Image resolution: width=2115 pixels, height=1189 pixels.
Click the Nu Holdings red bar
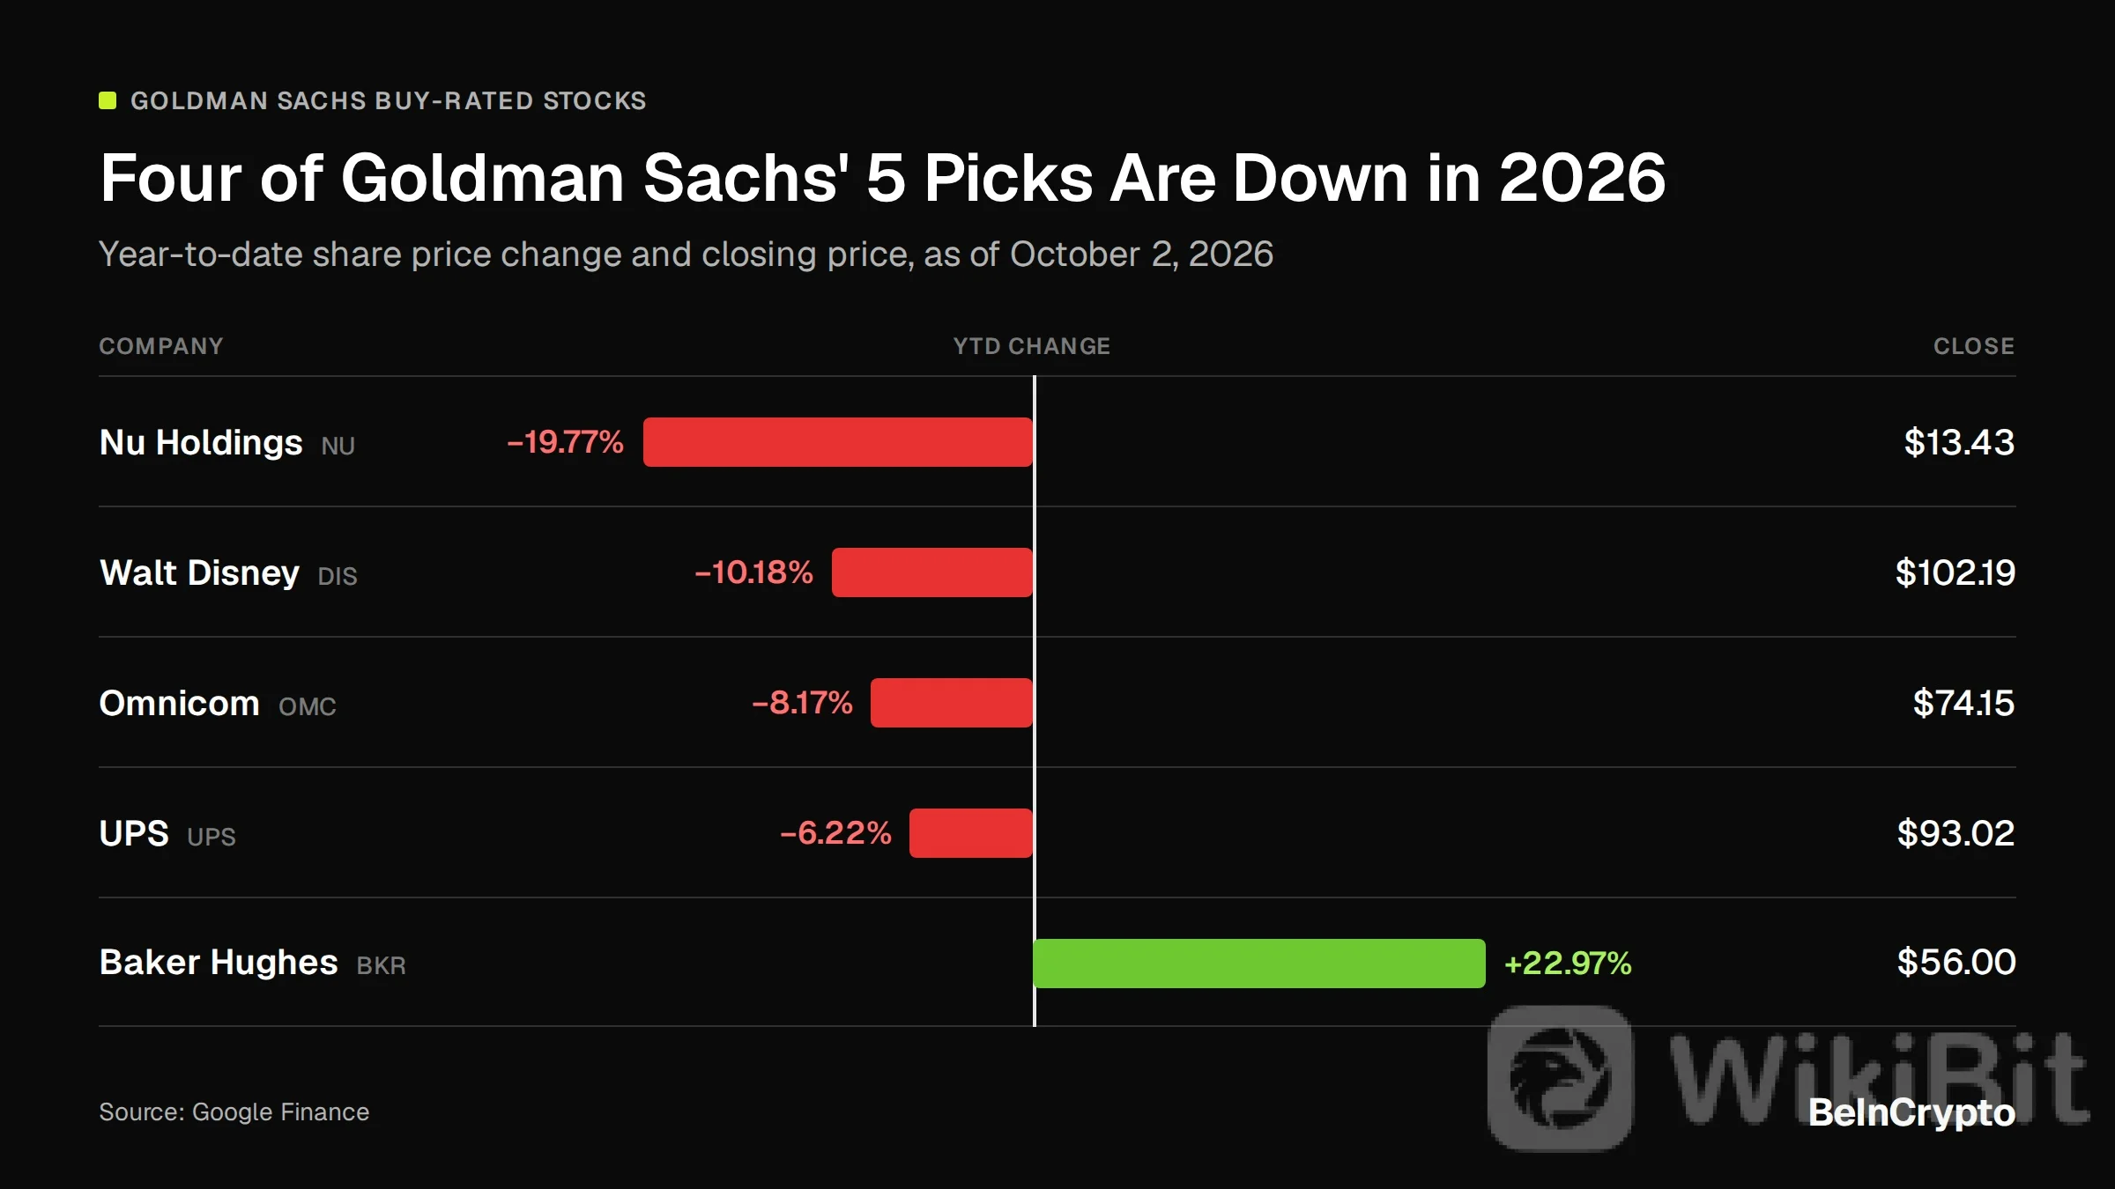point(838,442)
